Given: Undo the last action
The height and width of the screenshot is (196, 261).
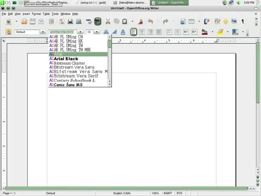Looking at the screenshot, I should point(150,22).
